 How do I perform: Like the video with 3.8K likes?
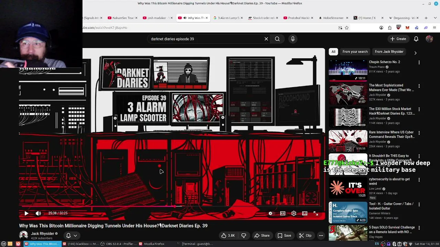(x=228, y=236)
